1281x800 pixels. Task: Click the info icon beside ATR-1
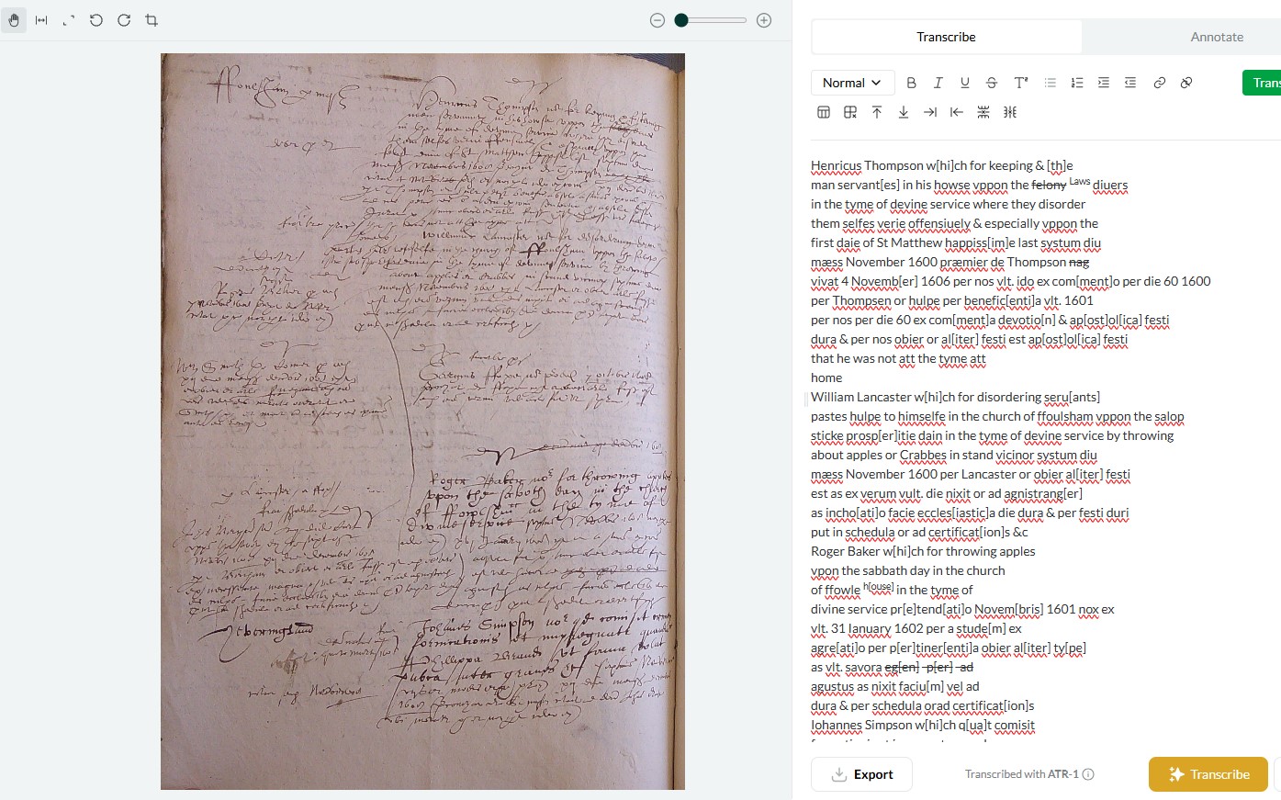click(x=1088, y=774)
